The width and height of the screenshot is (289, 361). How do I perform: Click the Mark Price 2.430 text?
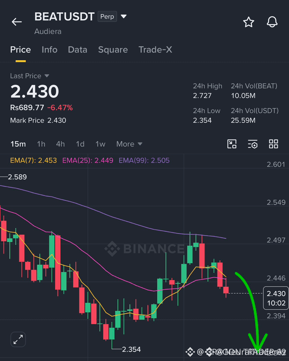(x=38, y=120)
